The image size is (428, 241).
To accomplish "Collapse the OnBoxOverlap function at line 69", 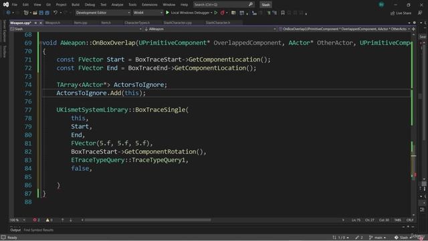I will (x=40, y=43).
